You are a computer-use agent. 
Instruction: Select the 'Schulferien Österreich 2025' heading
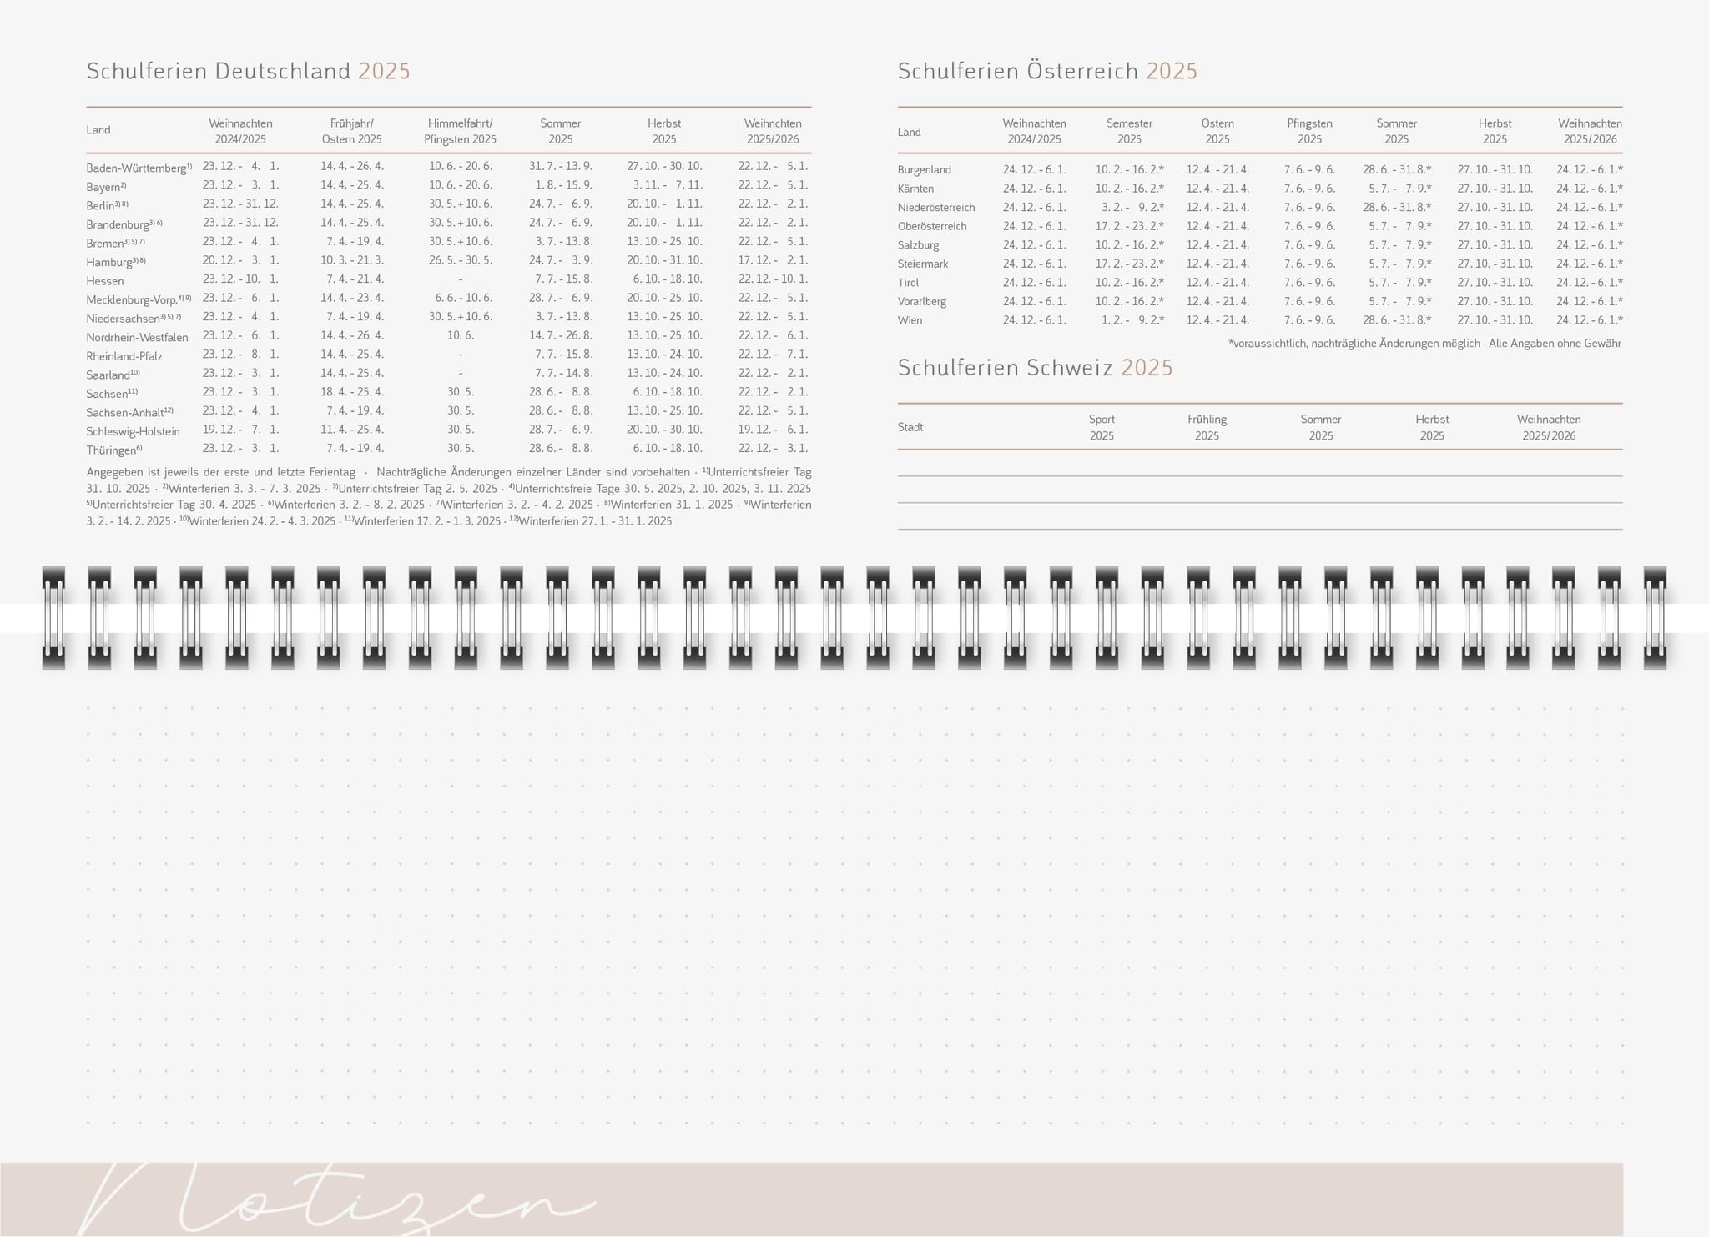1047,71
